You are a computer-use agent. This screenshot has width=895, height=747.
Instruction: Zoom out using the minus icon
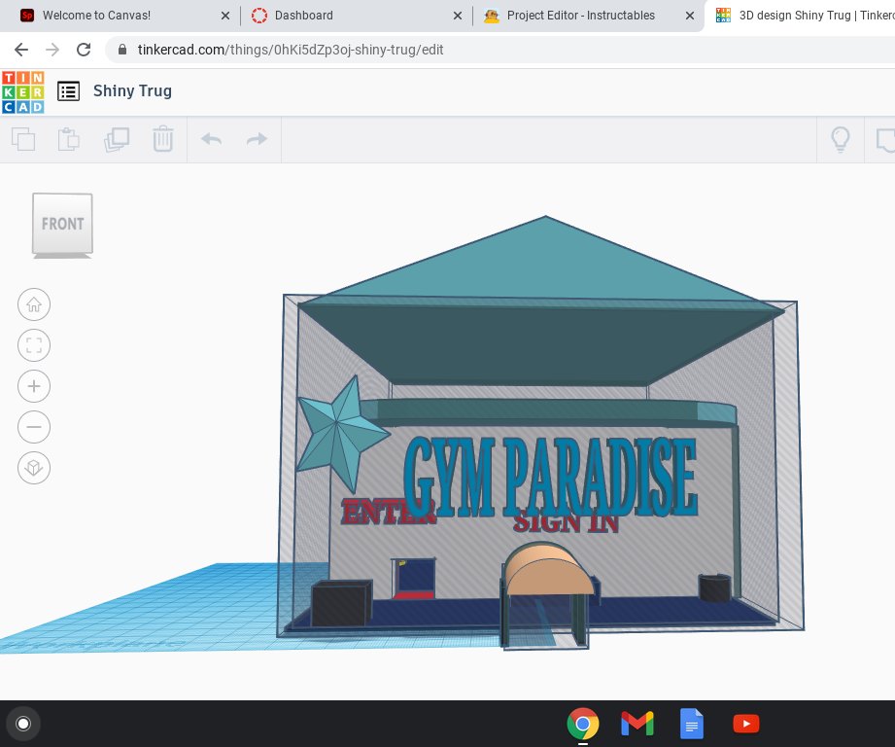pos(34,427)
